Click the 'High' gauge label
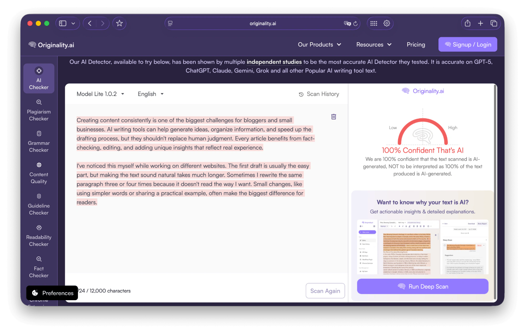 click(453, 128)
